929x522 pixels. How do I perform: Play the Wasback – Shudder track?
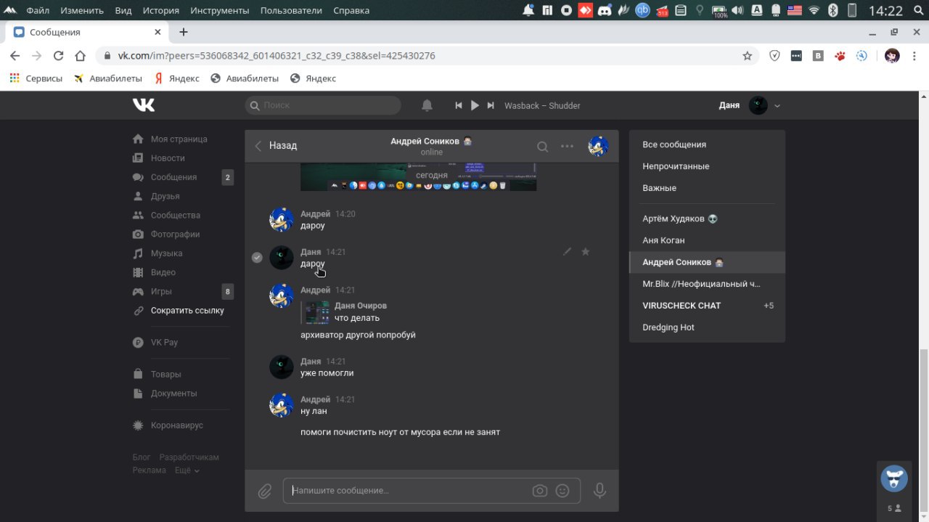pyautogui.click(x=475, y=105)
